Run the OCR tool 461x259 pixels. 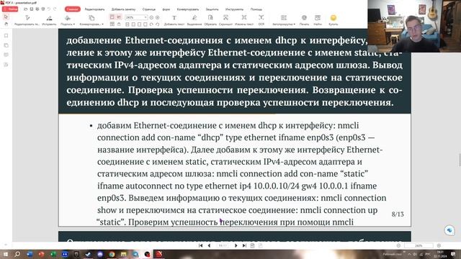click(x=261, y=19)
